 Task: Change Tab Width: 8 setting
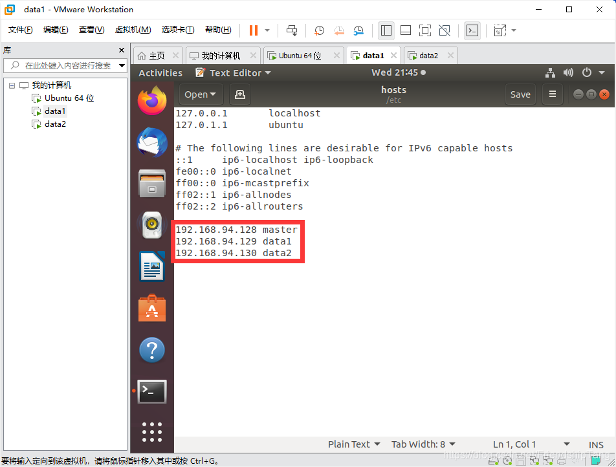(x=423, y=444)
